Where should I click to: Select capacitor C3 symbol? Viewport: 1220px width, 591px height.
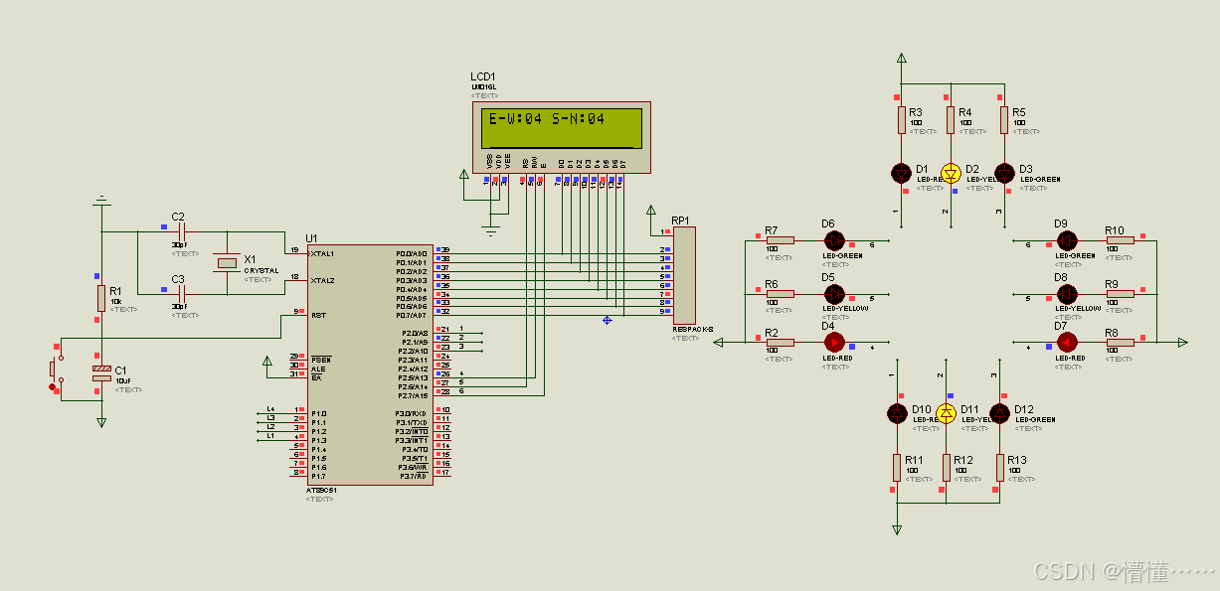181,294
